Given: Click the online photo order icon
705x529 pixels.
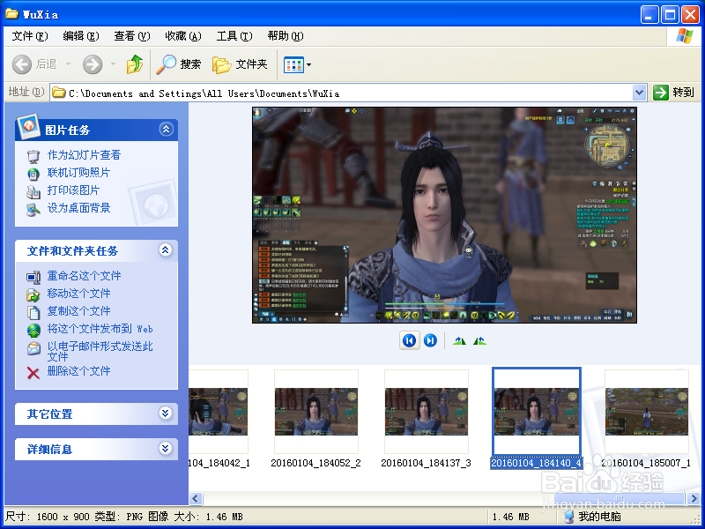Looking at the screenshot, I should (x=33, y=174).
